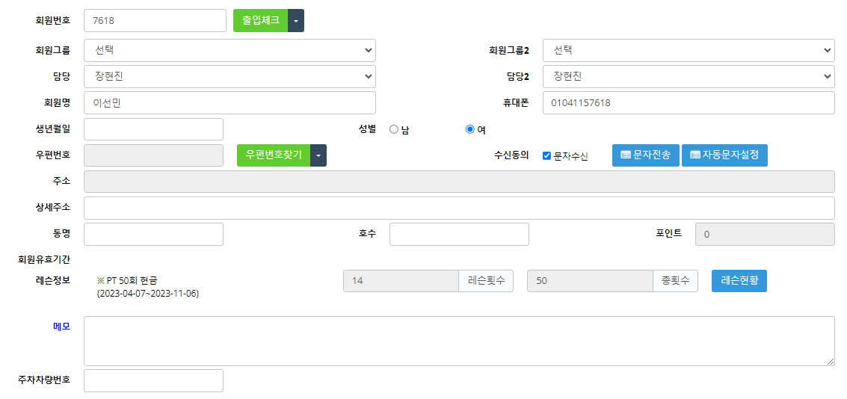Toggle the 문자수신 checkbox
847x399 pixels.
tap(547, 156)
